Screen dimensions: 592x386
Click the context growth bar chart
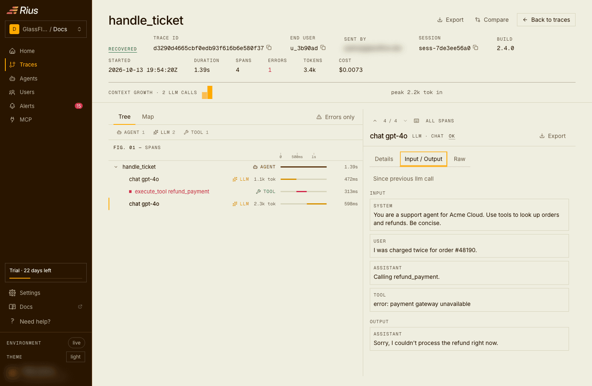tap(207, 92)
